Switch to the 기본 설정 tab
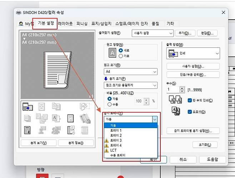Image resolution: width=235 pixels, height=178 pixels. point(46,23)
